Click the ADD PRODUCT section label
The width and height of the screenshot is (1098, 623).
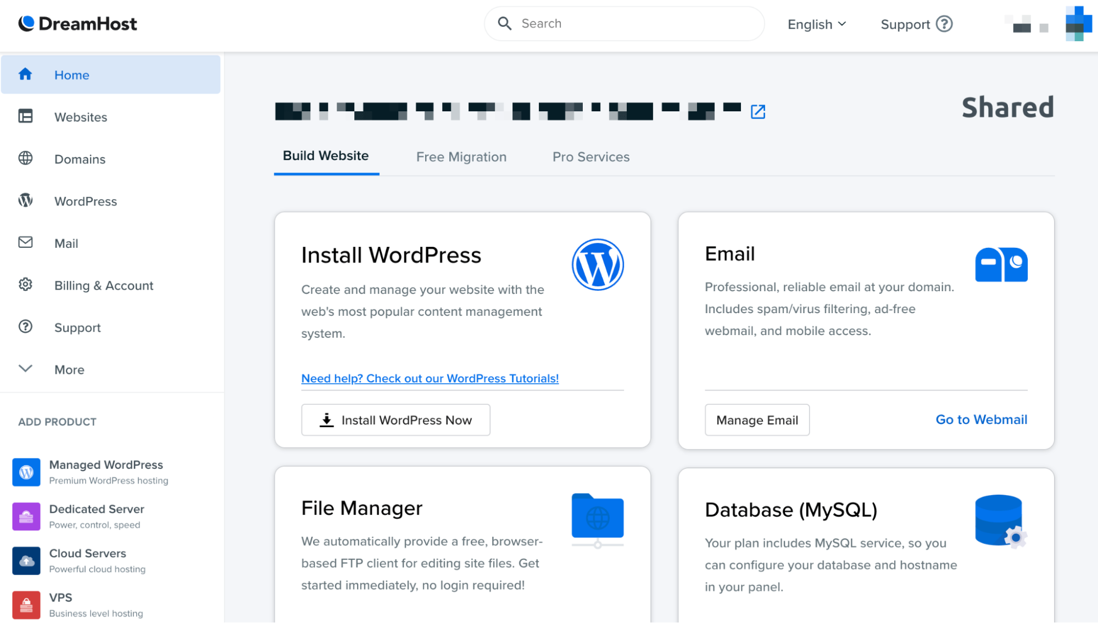click(57, 422)
